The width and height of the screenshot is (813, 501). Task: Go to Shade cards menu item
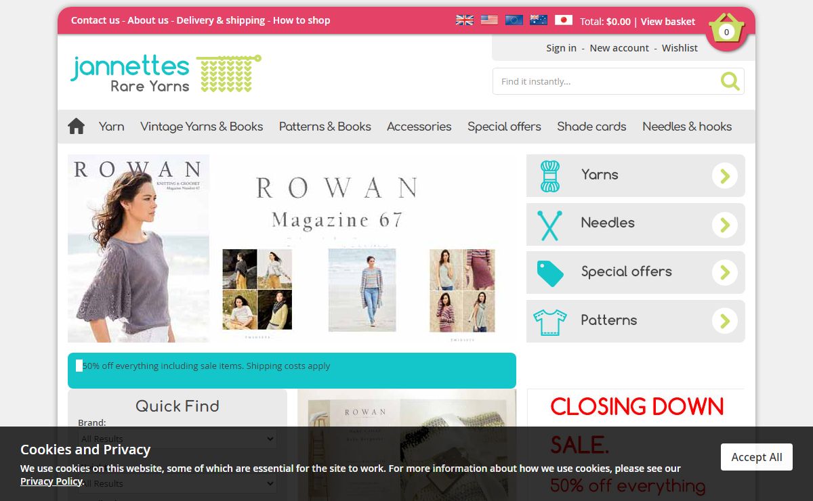[591, 127]
